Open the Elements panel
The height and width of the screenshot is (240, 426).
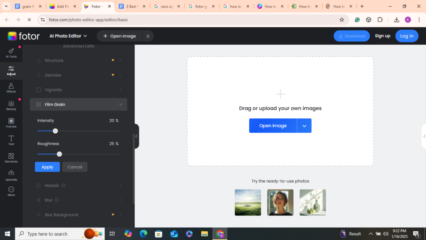11,158
